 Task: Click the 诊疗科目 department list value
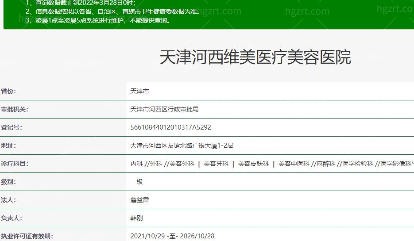[272, 164]
